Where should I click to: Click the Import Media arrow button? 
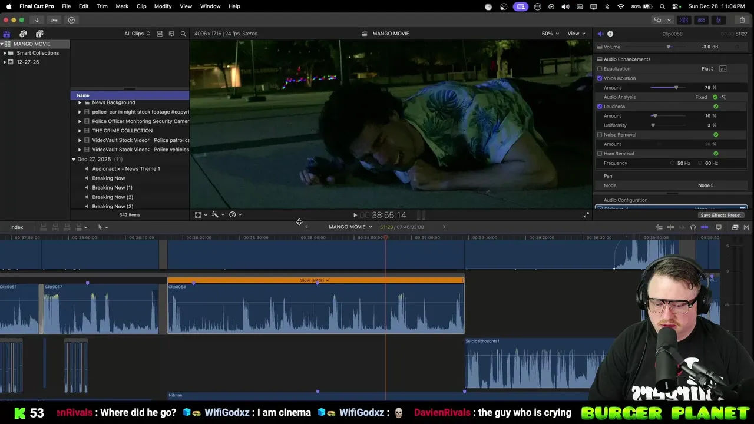tap(37, 20)
